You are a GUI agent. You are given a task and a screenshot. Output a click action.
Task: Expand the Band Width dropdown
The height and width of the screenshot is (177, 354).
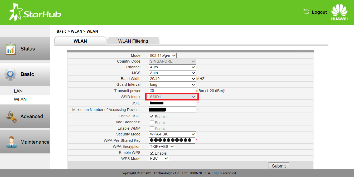pos(172,79)
